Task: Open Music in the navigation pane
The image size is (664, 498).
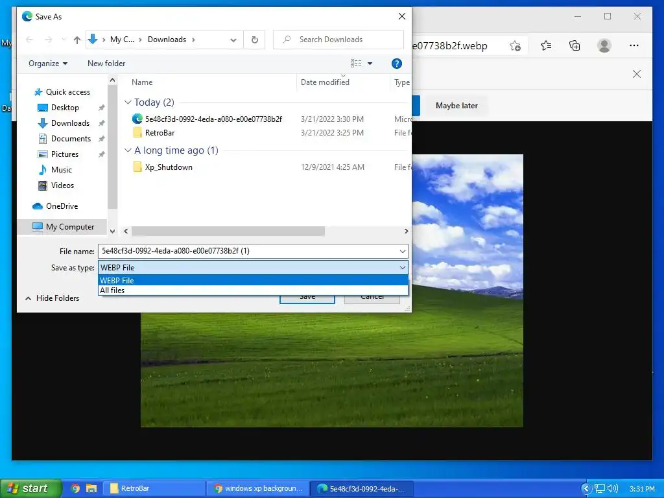Action: click(62, 170)
